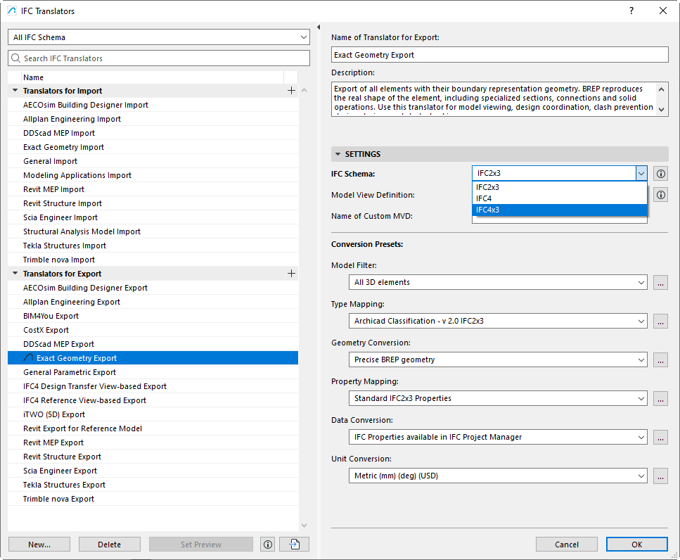
Task: Collapse Translators for Export group
Action: click(15, 274)
